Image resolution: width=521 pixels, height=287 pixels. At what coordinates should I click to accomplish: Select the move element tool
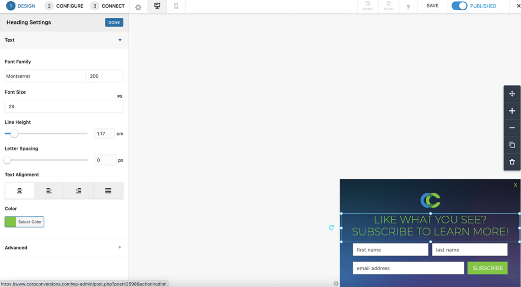click(512, 94)
